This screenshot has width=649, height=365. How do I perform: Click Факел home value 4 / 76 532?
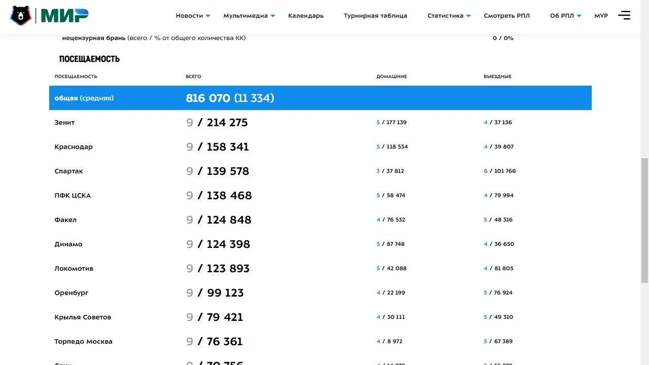tap(391, 220)
